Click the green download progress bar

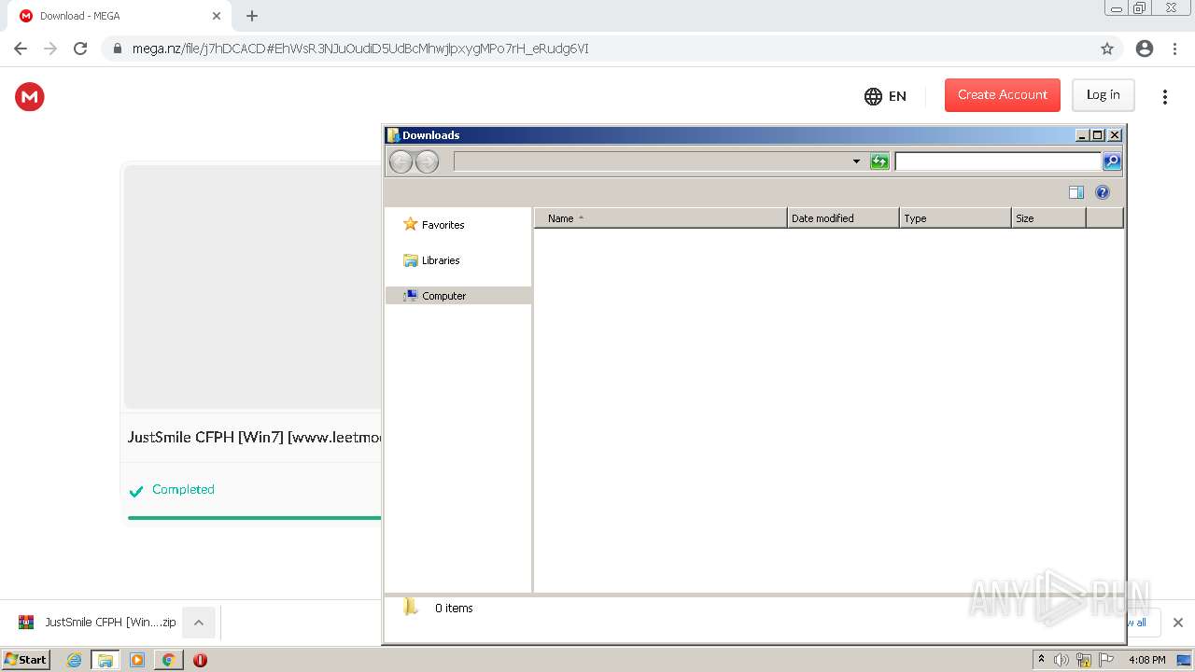pyautogui.click(x=255, y=517)
